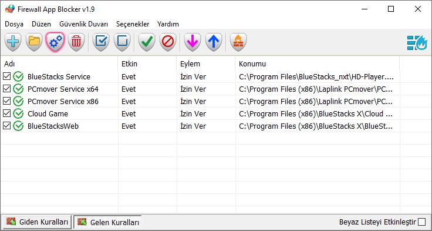
Task: Click the blue gears Add Process icon
Action: 55,42
